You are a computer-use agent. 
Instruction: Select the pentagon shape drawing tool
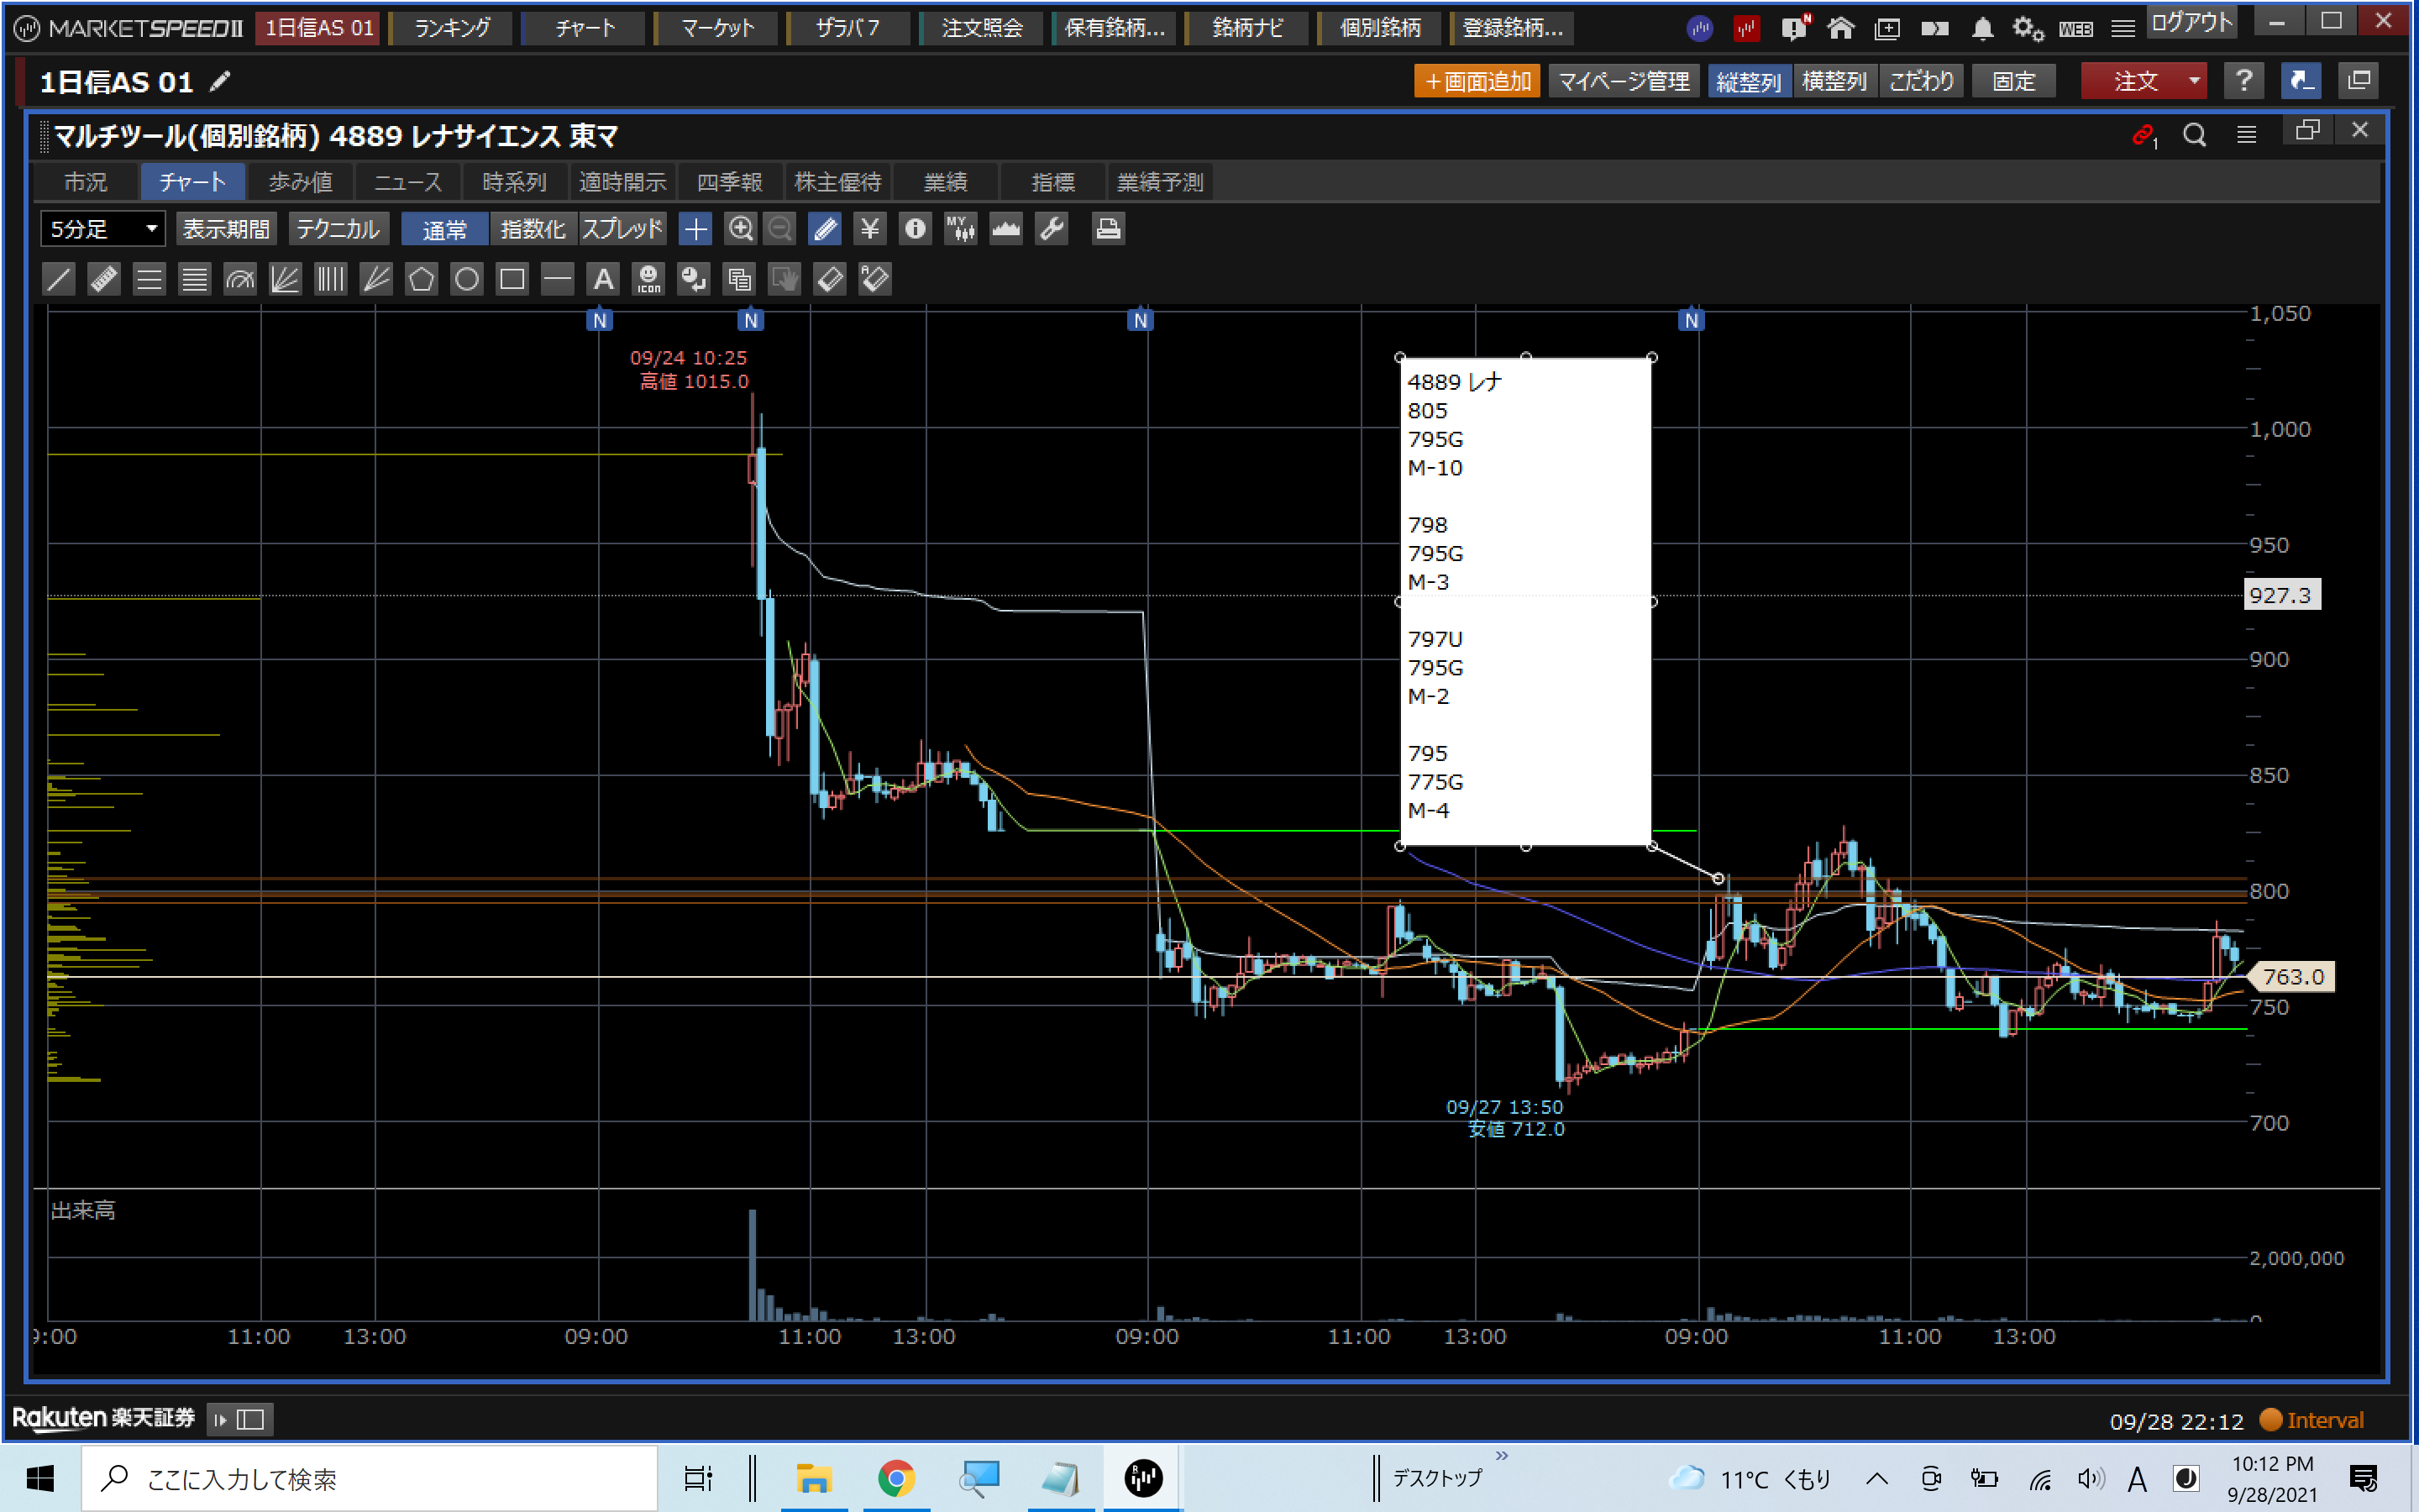pos(421,279)
